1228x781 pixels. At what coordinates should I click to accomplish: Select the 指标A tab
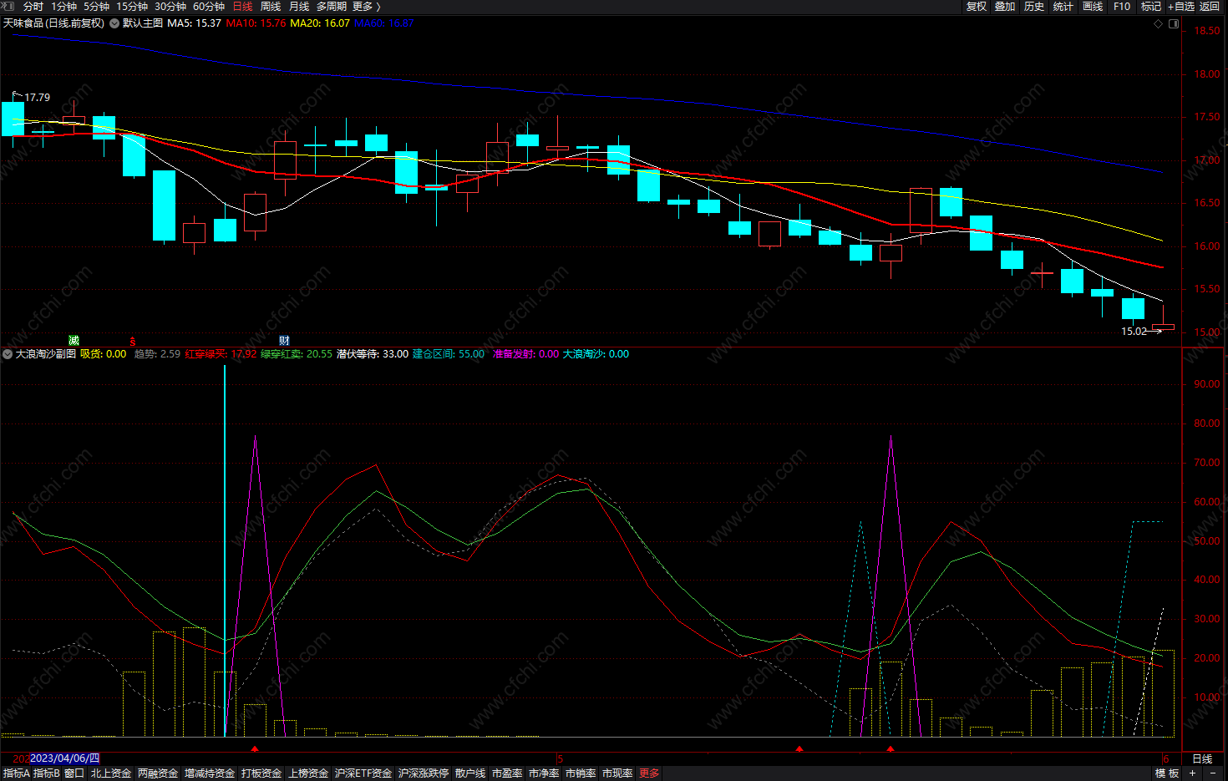tap(16, 773)
